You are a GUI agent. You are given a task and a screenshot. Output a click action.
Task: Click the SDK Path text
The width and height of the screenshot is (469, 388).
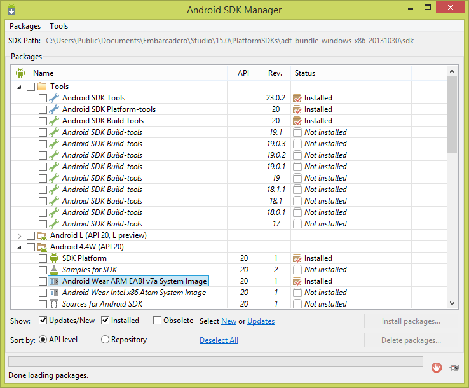click(229, 41)
